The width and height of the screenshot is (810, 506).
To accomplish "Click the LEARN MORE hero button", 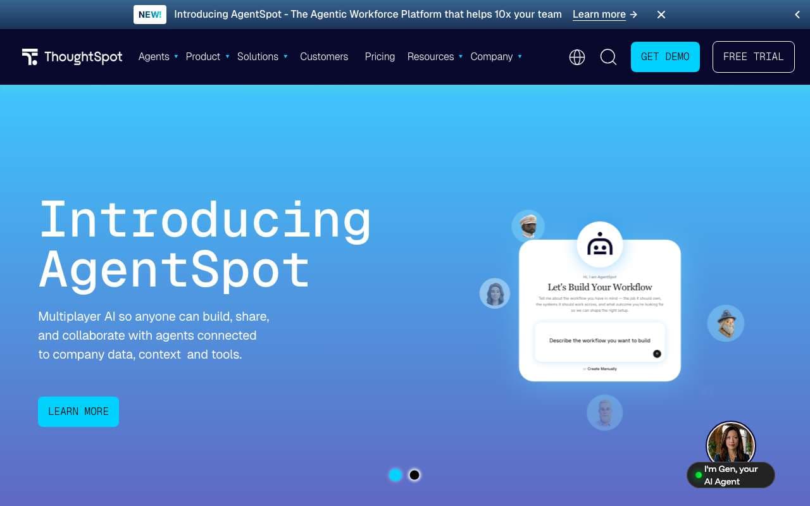I will (x=78, y=412).
